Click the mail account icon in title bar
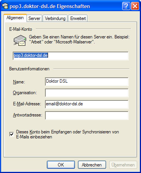This screenshot has width=141, height=173. [5, 6]
